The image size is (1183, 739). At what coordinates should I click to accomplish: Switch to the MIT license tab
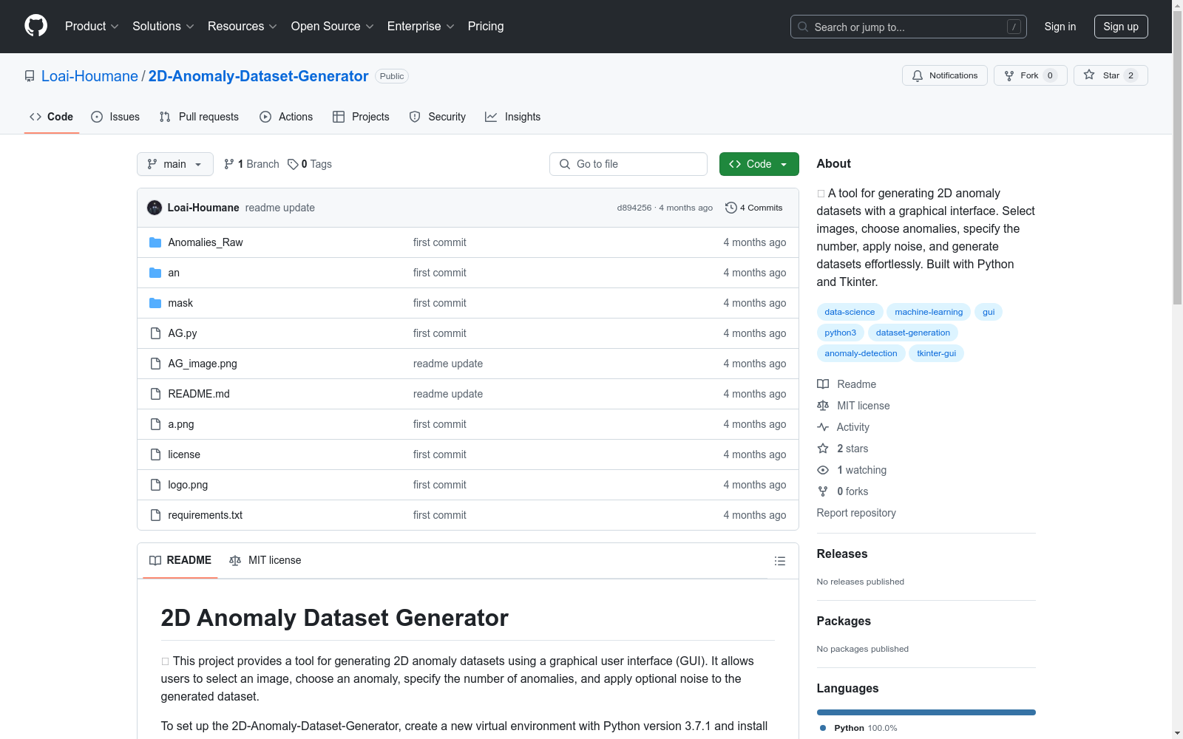265,560
